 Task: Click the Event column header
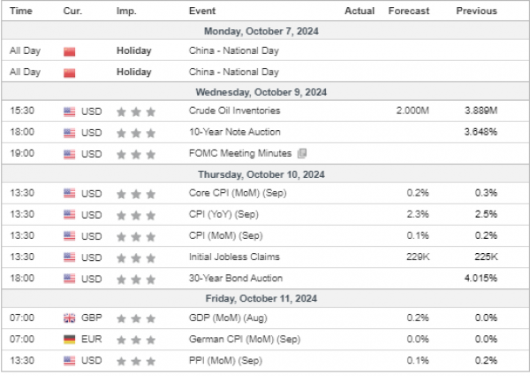tap(201, 11)
